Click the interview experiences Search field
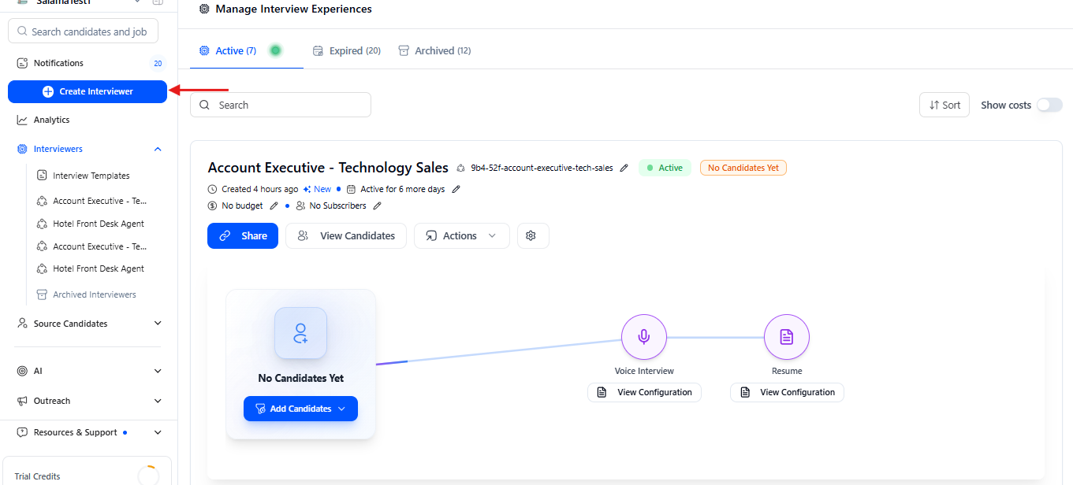The width and height of the screenshot is (1073, 485). (x=281, y=105)
